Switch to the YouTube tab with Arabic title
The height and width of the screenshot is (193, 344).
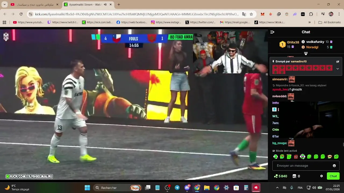click(35, 5)
